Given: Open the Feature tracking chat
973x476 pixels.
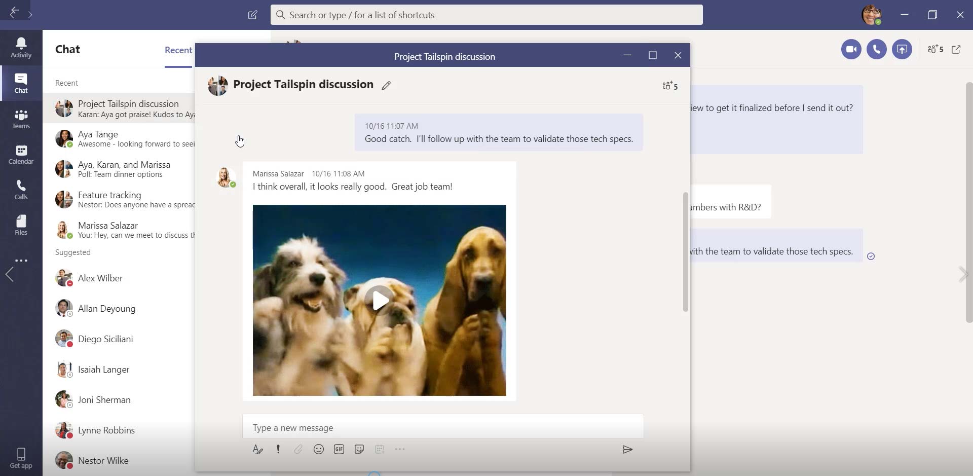Looking at the screenshot, I should (119, 199).
